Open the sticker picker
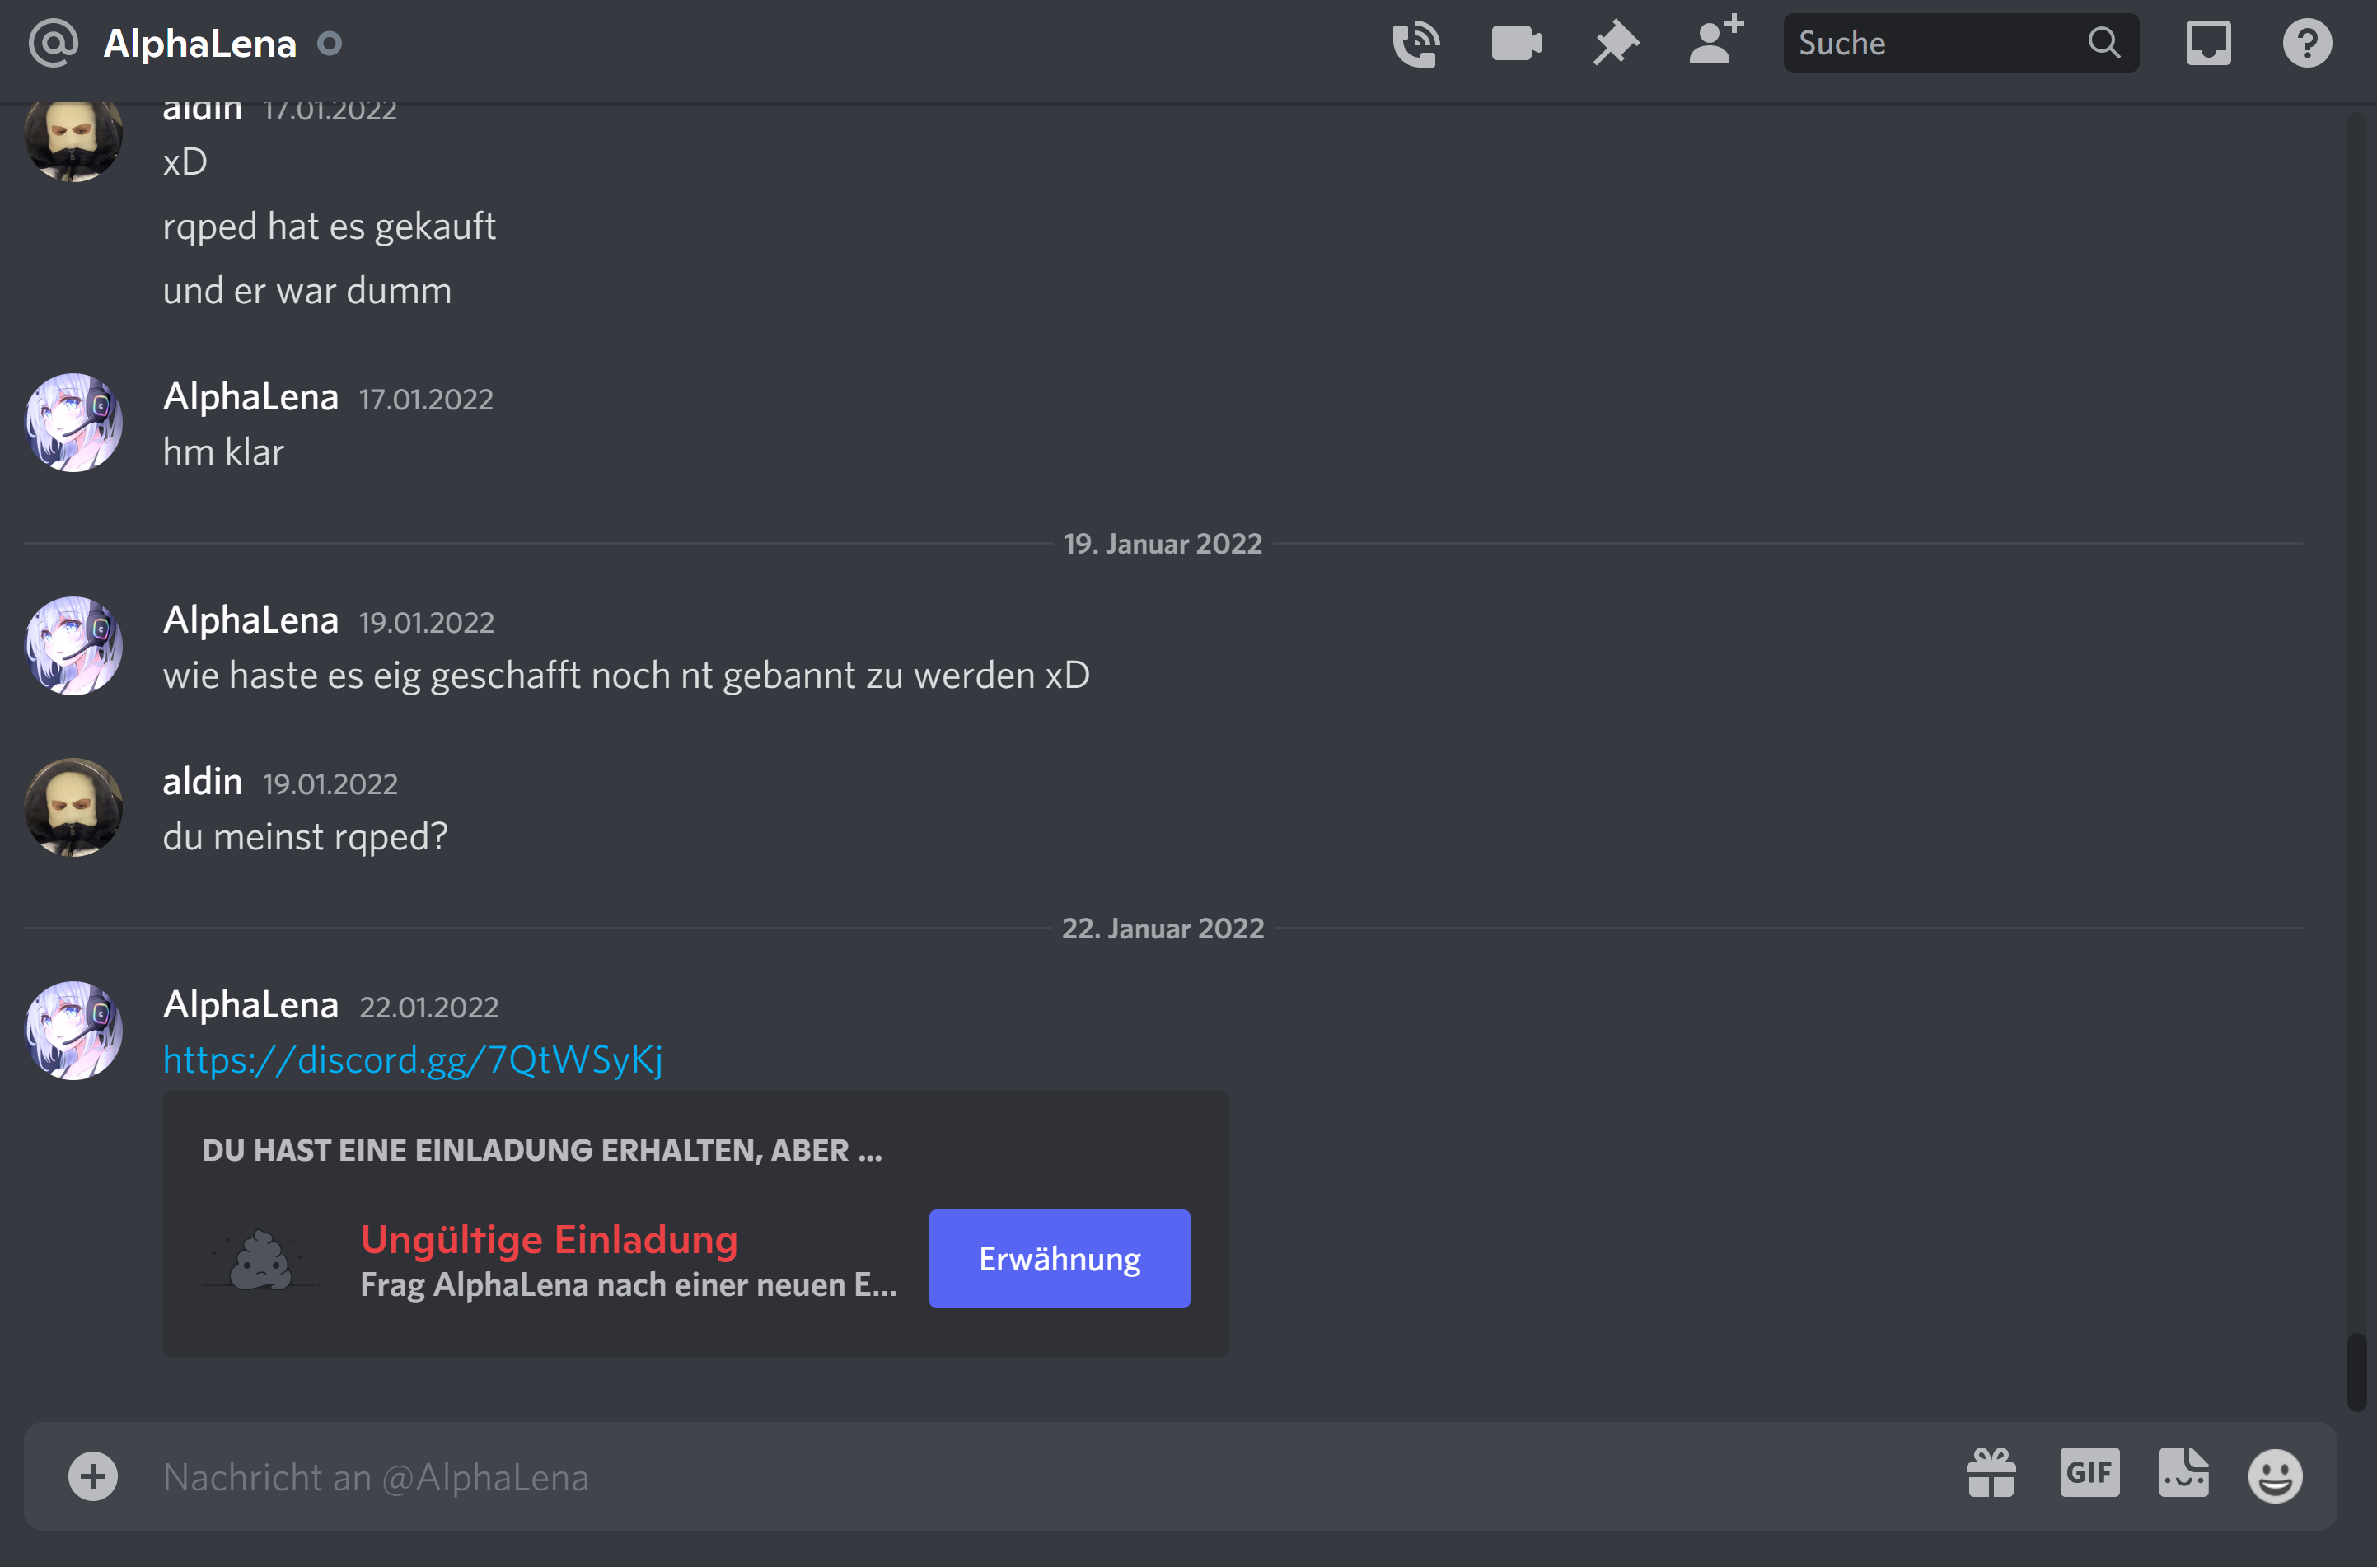 [2183, 1472]
